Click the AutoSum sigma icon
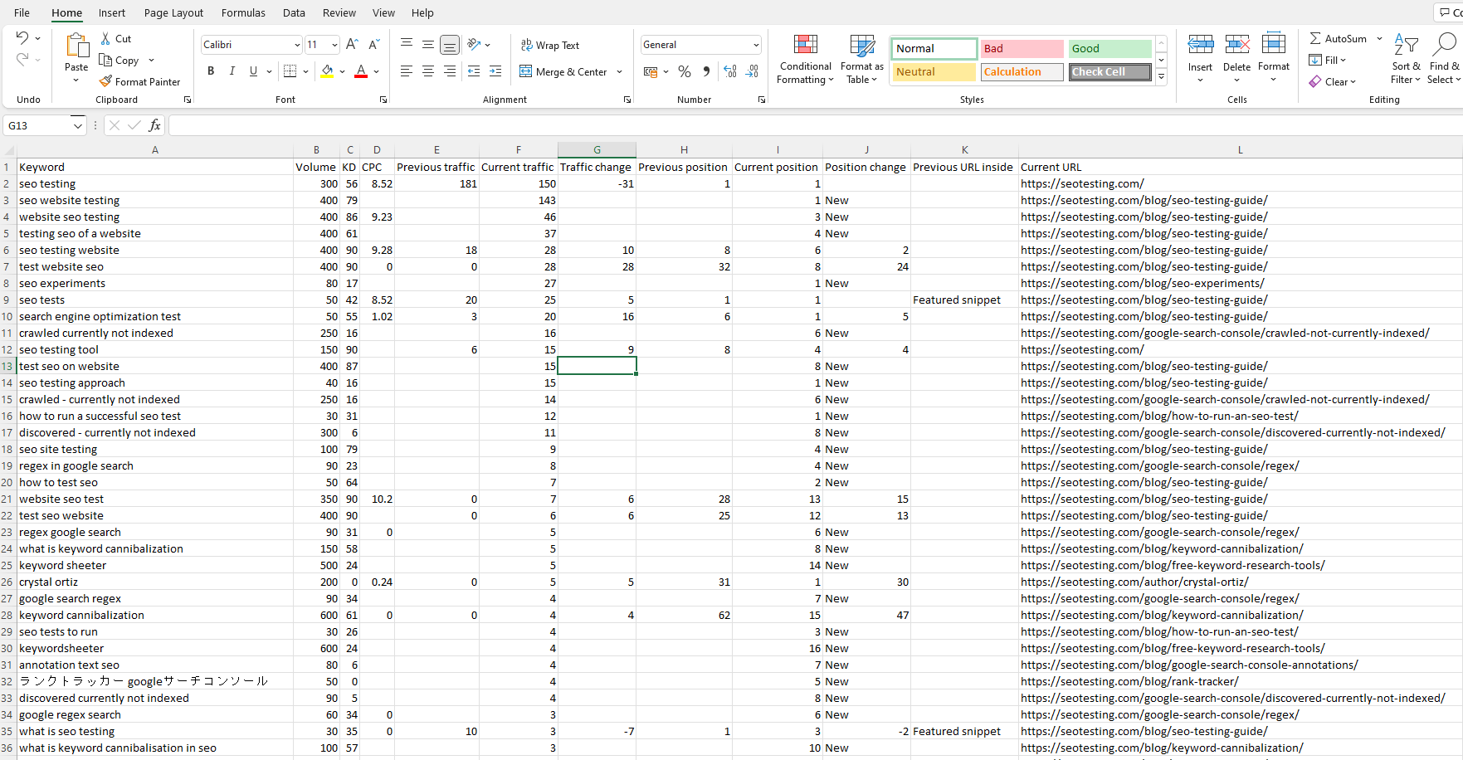1463x760 pixels. tap(1315, 38)
